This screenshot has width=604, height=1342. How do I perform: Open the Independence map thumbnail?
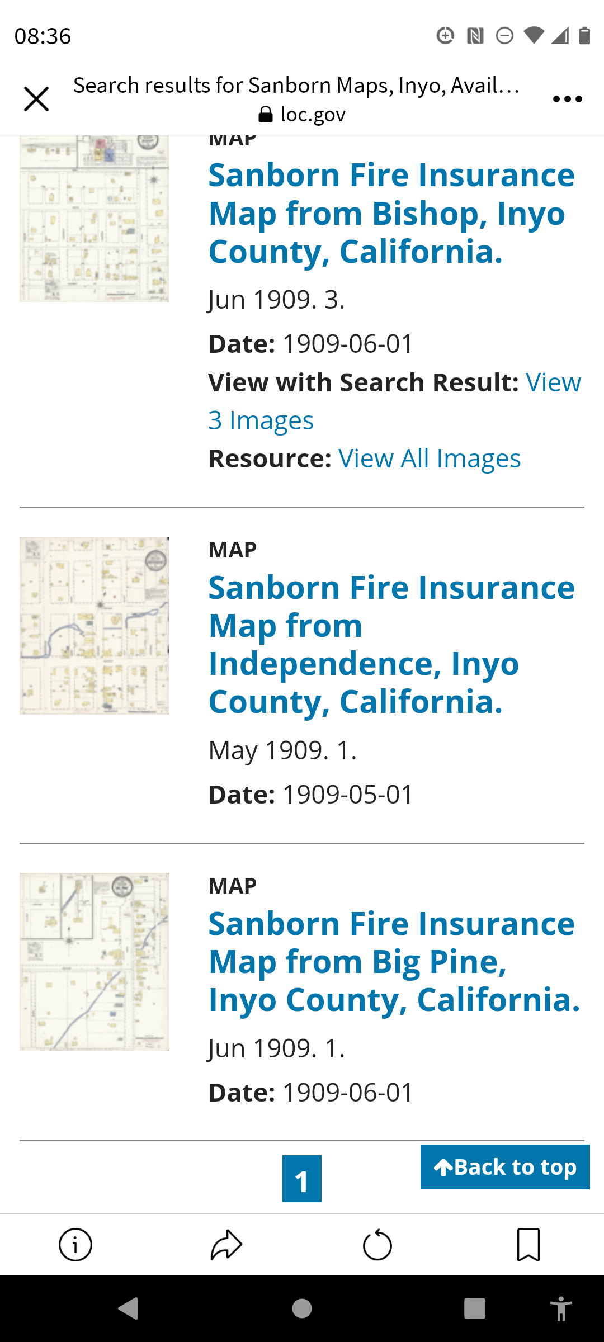click(94, 626)
